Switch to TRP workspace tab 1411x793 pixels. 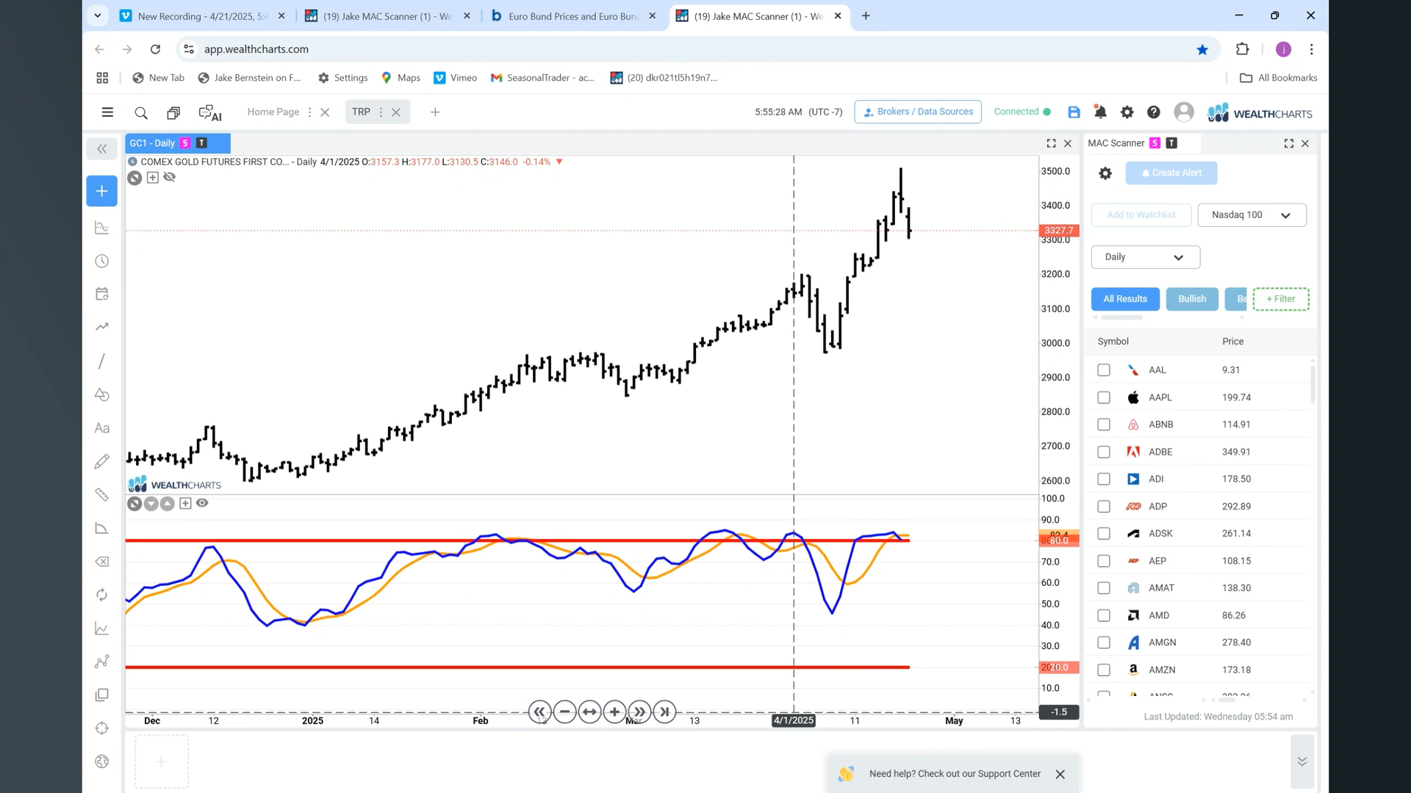pos(361,112)
